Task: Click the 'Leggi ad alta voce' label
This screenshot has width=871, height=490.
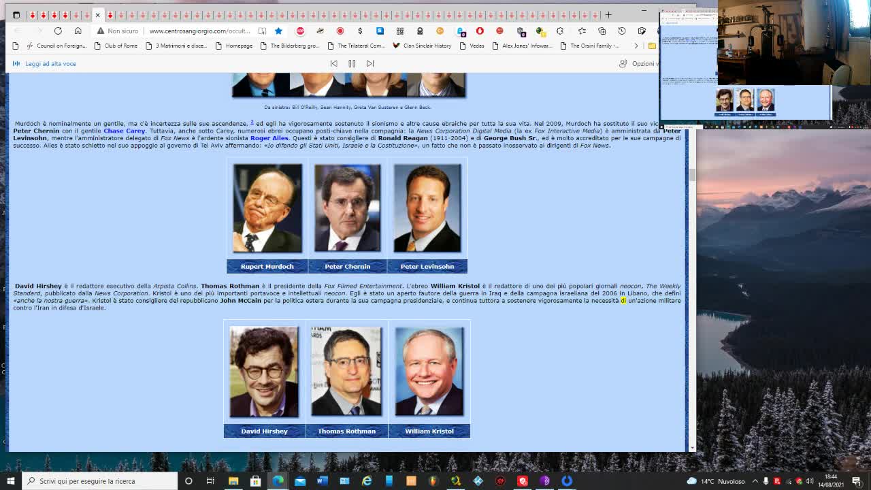Action: click(x=50, y=63)
